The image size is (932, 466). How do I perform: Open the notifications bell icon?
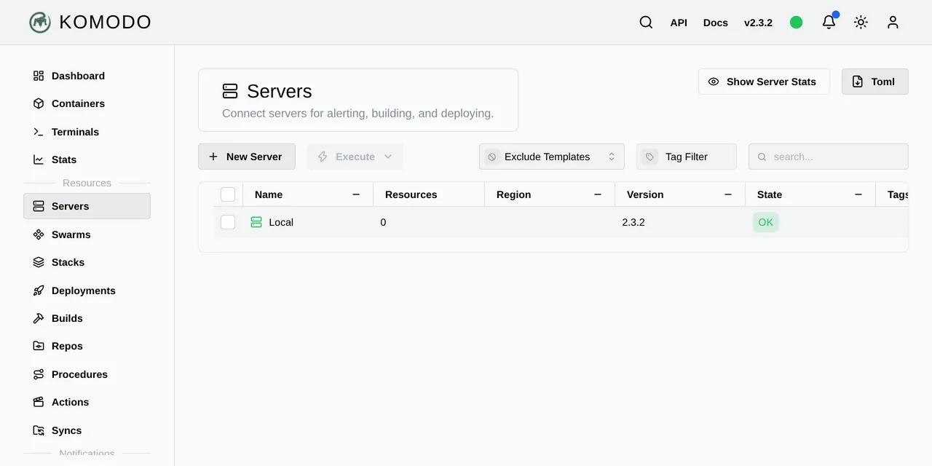coord(829,23)
